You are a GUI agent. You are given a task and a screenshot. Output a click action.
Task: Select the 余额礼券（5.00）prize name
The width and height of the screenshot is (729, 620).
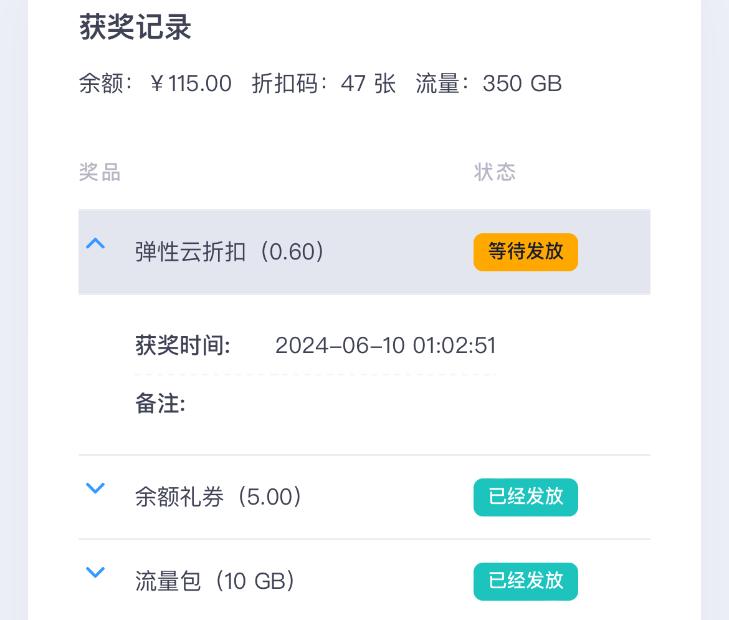(x=219, y=498)
